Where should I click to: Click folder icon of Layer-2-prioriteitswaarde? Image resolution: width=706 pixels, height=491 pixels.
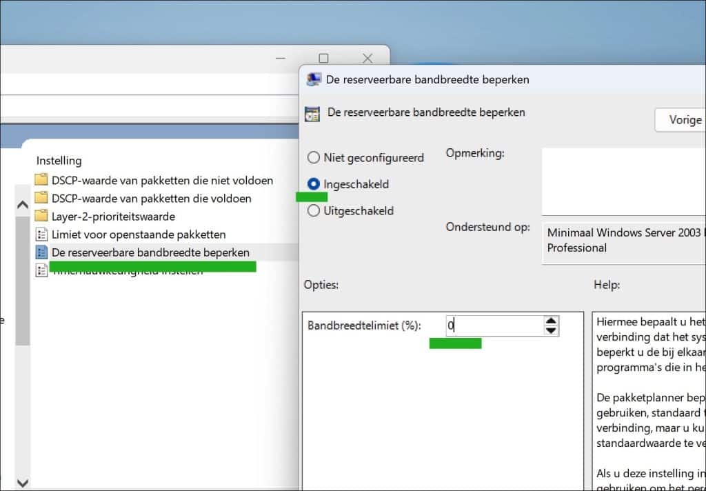pos(41,217)
